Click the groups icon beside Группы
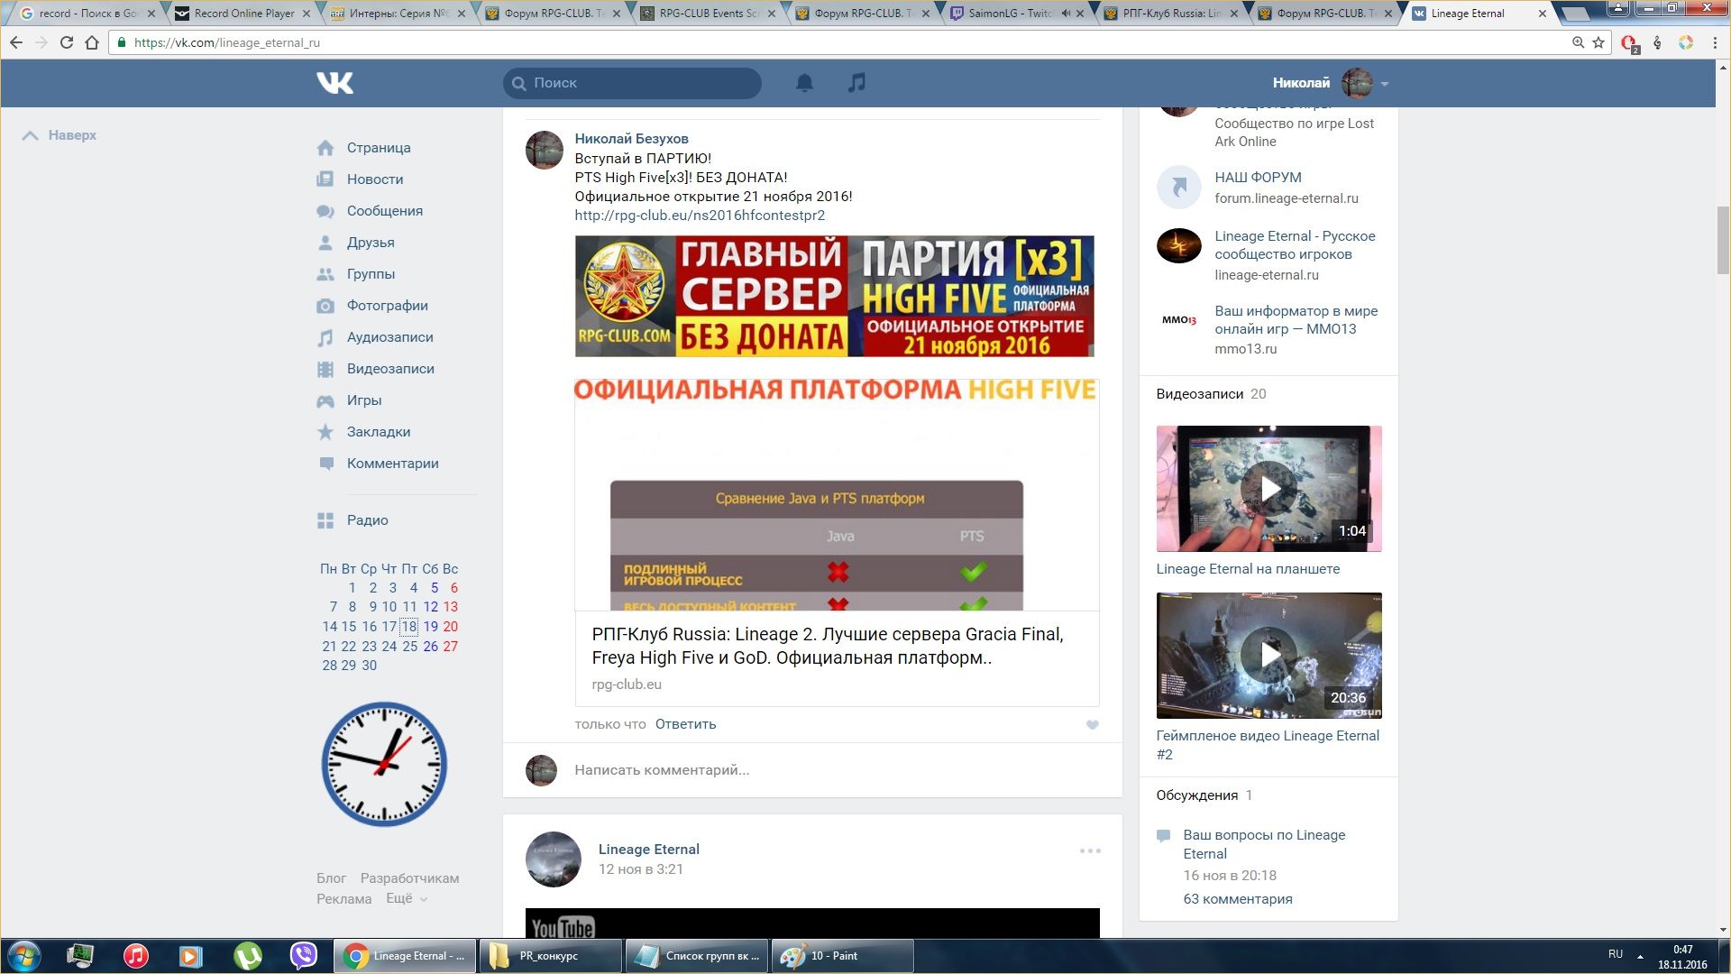The width and height of the screenshot is (1731, 974). coord(325,274)
